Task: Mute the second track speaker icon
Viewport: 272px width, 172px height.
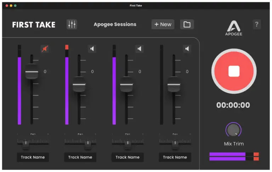Action: [92, 49]
